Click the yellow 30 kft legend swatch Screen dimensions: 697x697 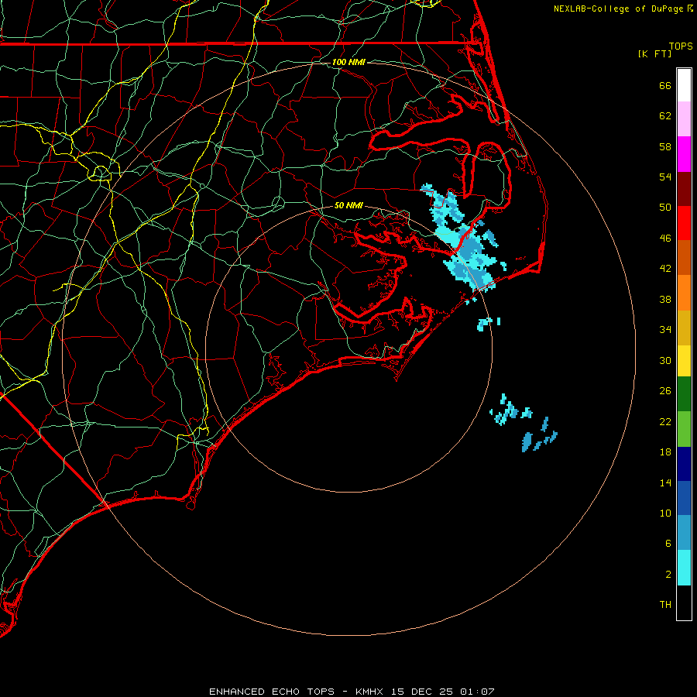(x=684, y=361)
